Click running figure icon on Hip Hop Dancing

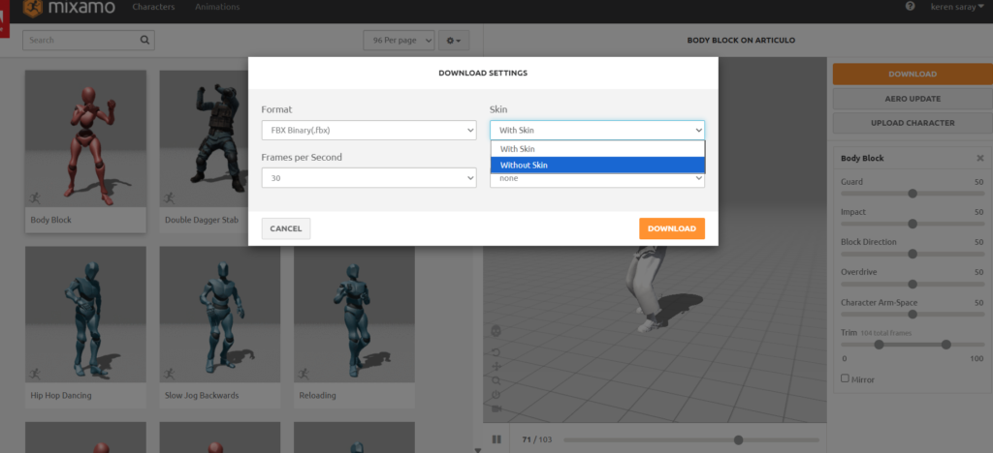36,374
